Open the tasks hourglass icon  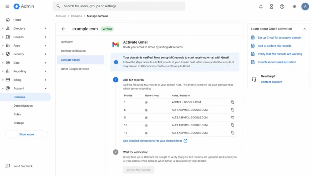[271, 7]
